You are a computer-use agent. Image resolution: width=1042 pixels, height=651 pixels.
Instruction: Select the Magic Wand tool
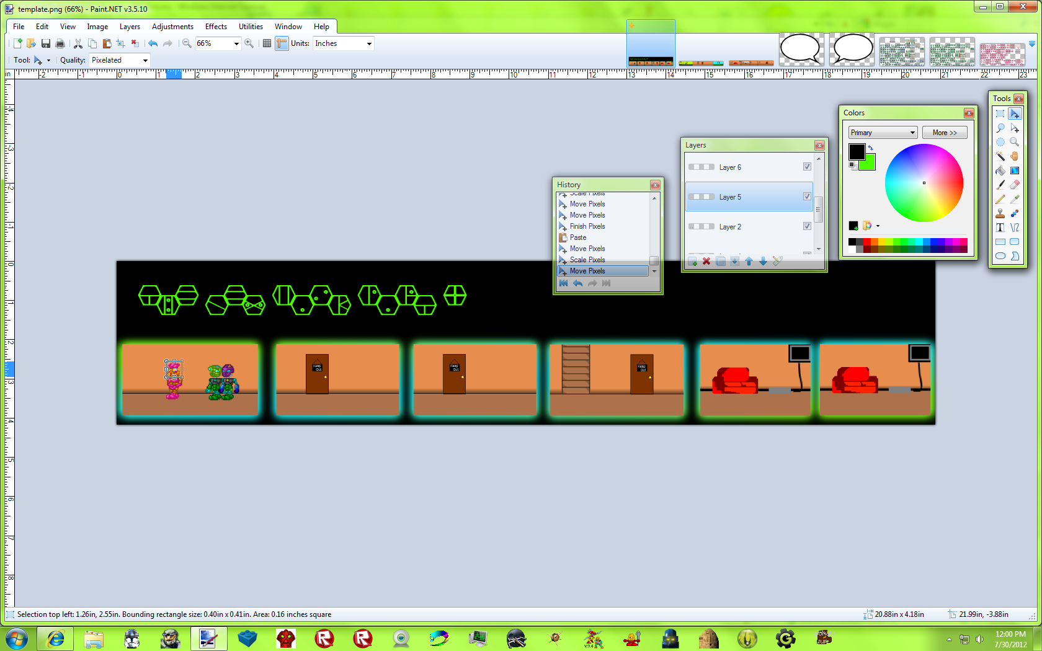click(x=1000, y=156)
